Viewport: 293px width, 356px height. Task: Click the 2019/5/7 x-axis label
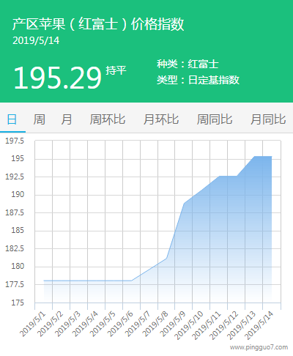(x=138, y=324)
